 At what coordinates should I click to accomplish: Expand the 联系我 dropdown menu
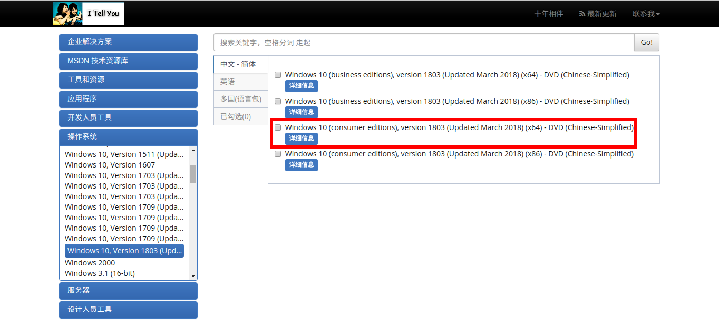click(646, 14)
